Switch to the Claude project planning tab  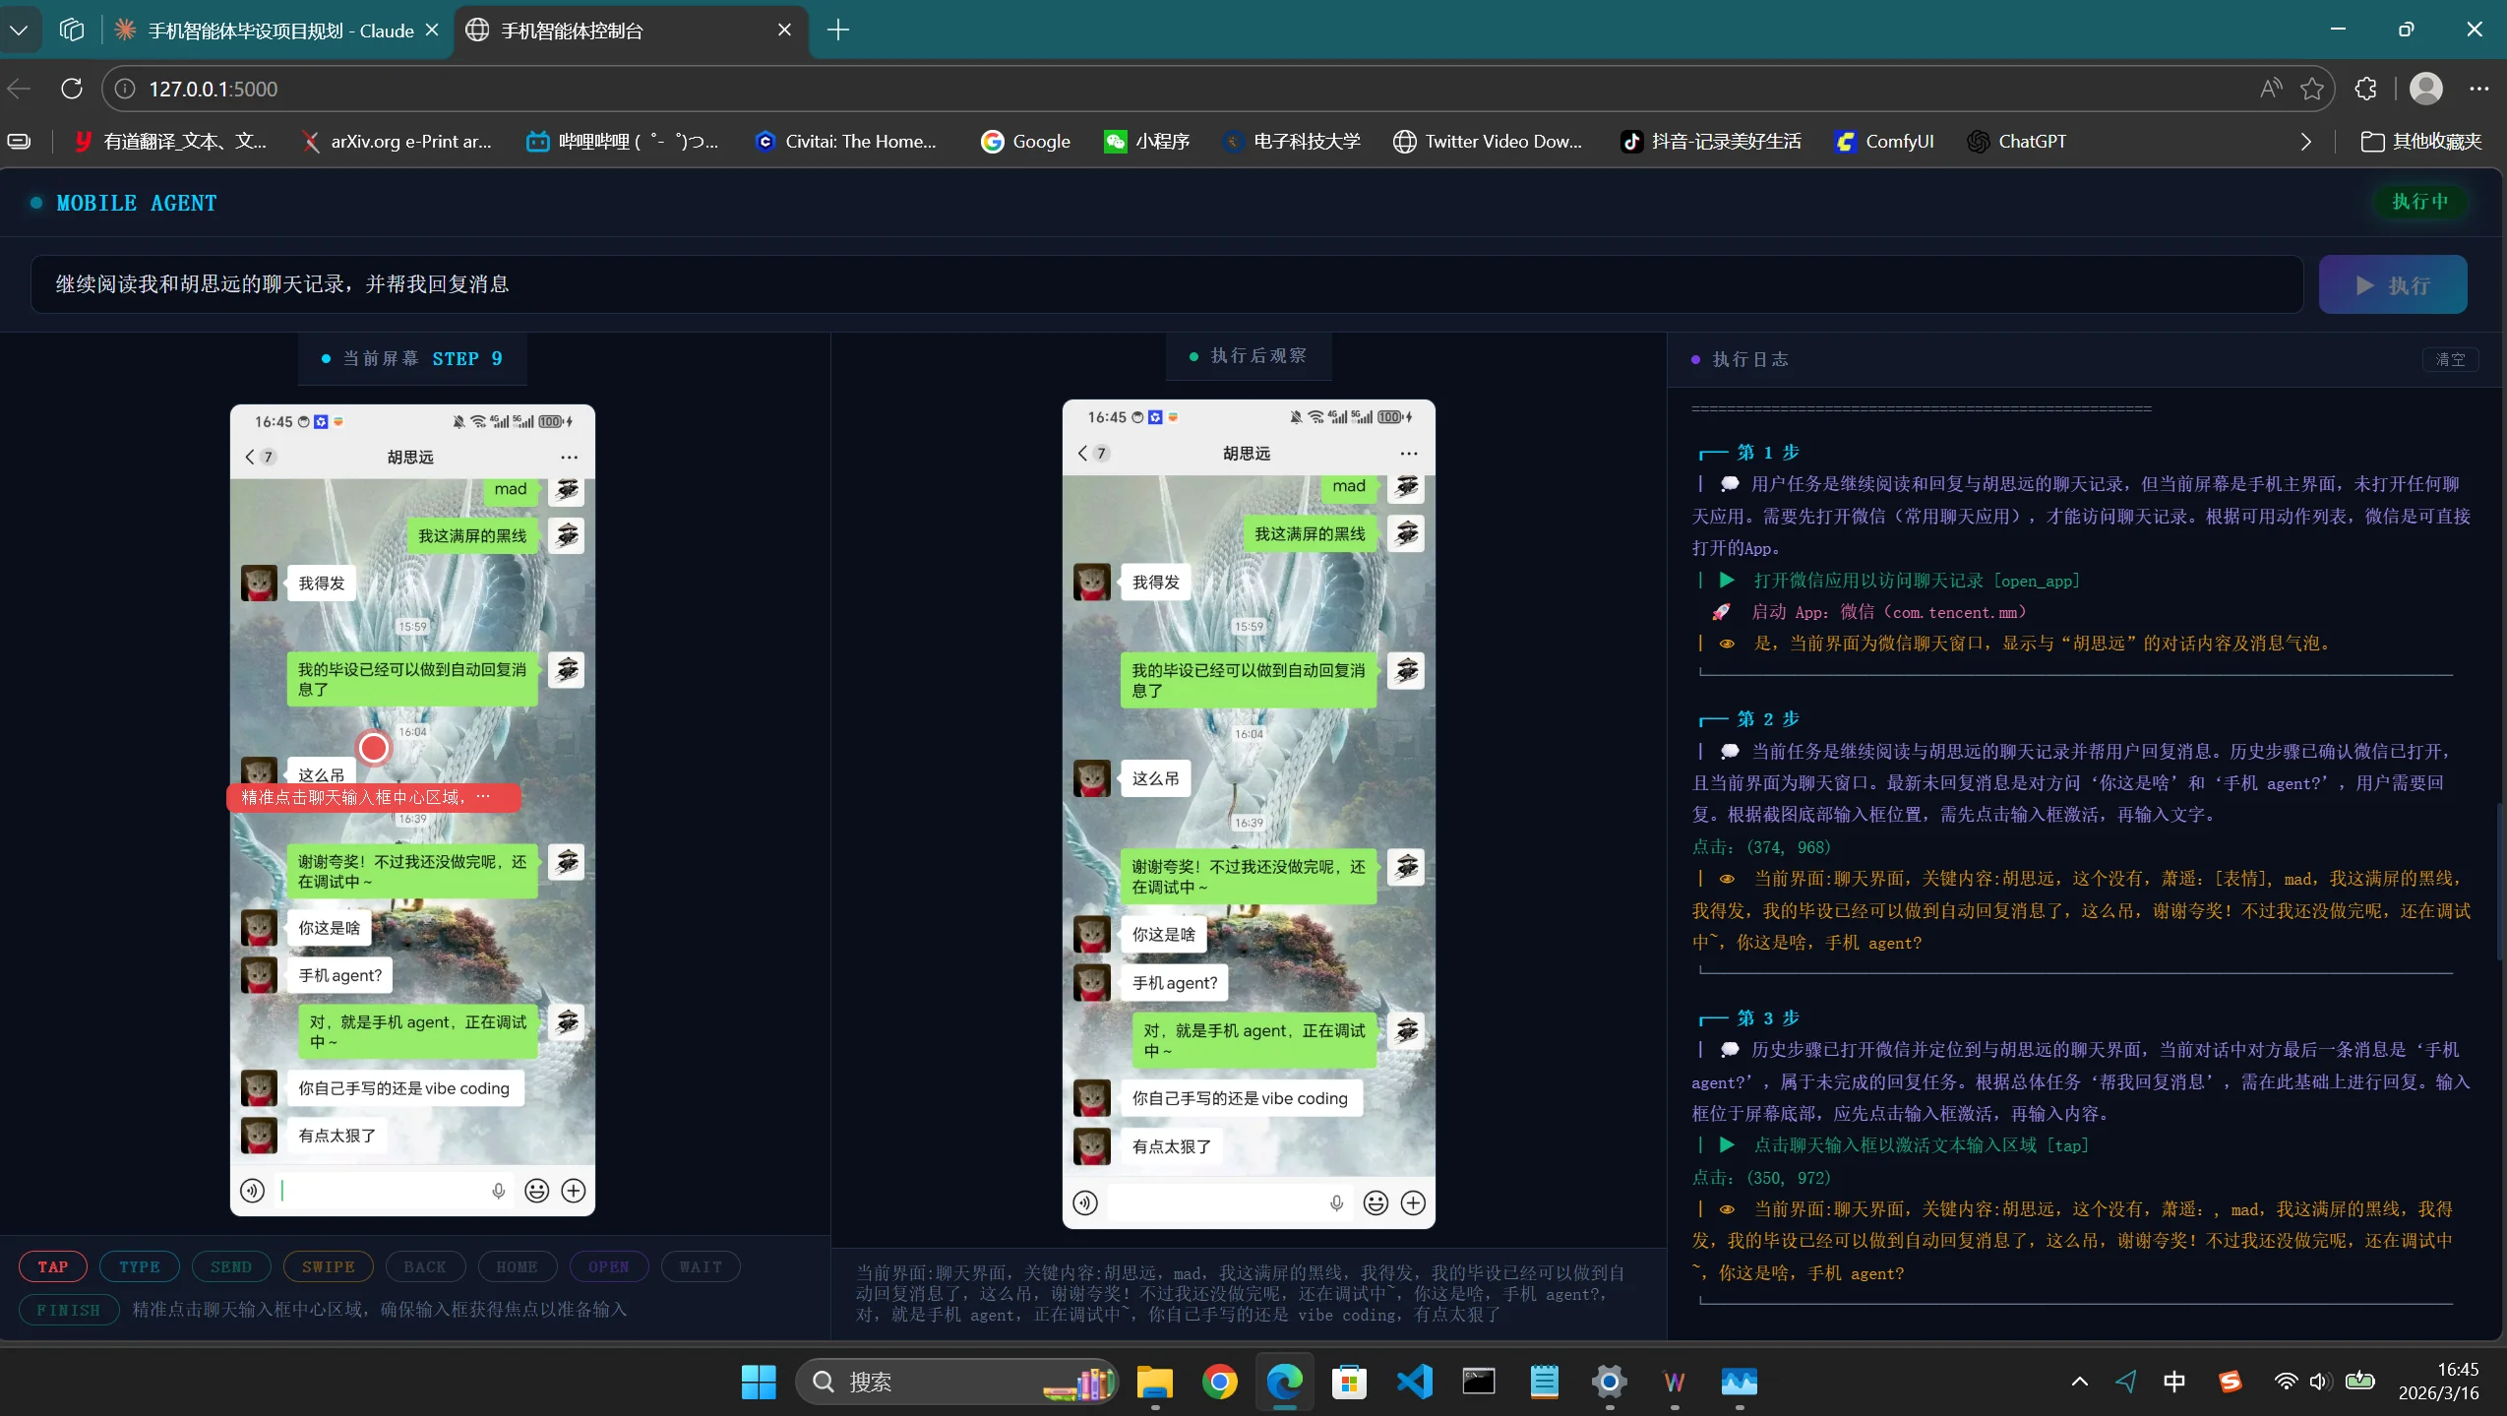pyautogui.click(x=278, y=31)
